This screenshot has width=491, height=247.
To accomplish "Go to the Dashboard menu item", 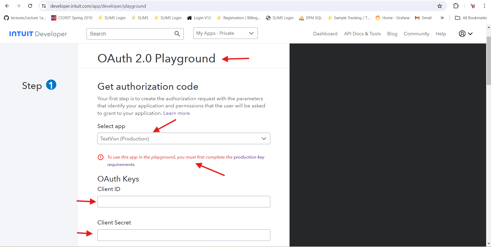I will point(325,34).
